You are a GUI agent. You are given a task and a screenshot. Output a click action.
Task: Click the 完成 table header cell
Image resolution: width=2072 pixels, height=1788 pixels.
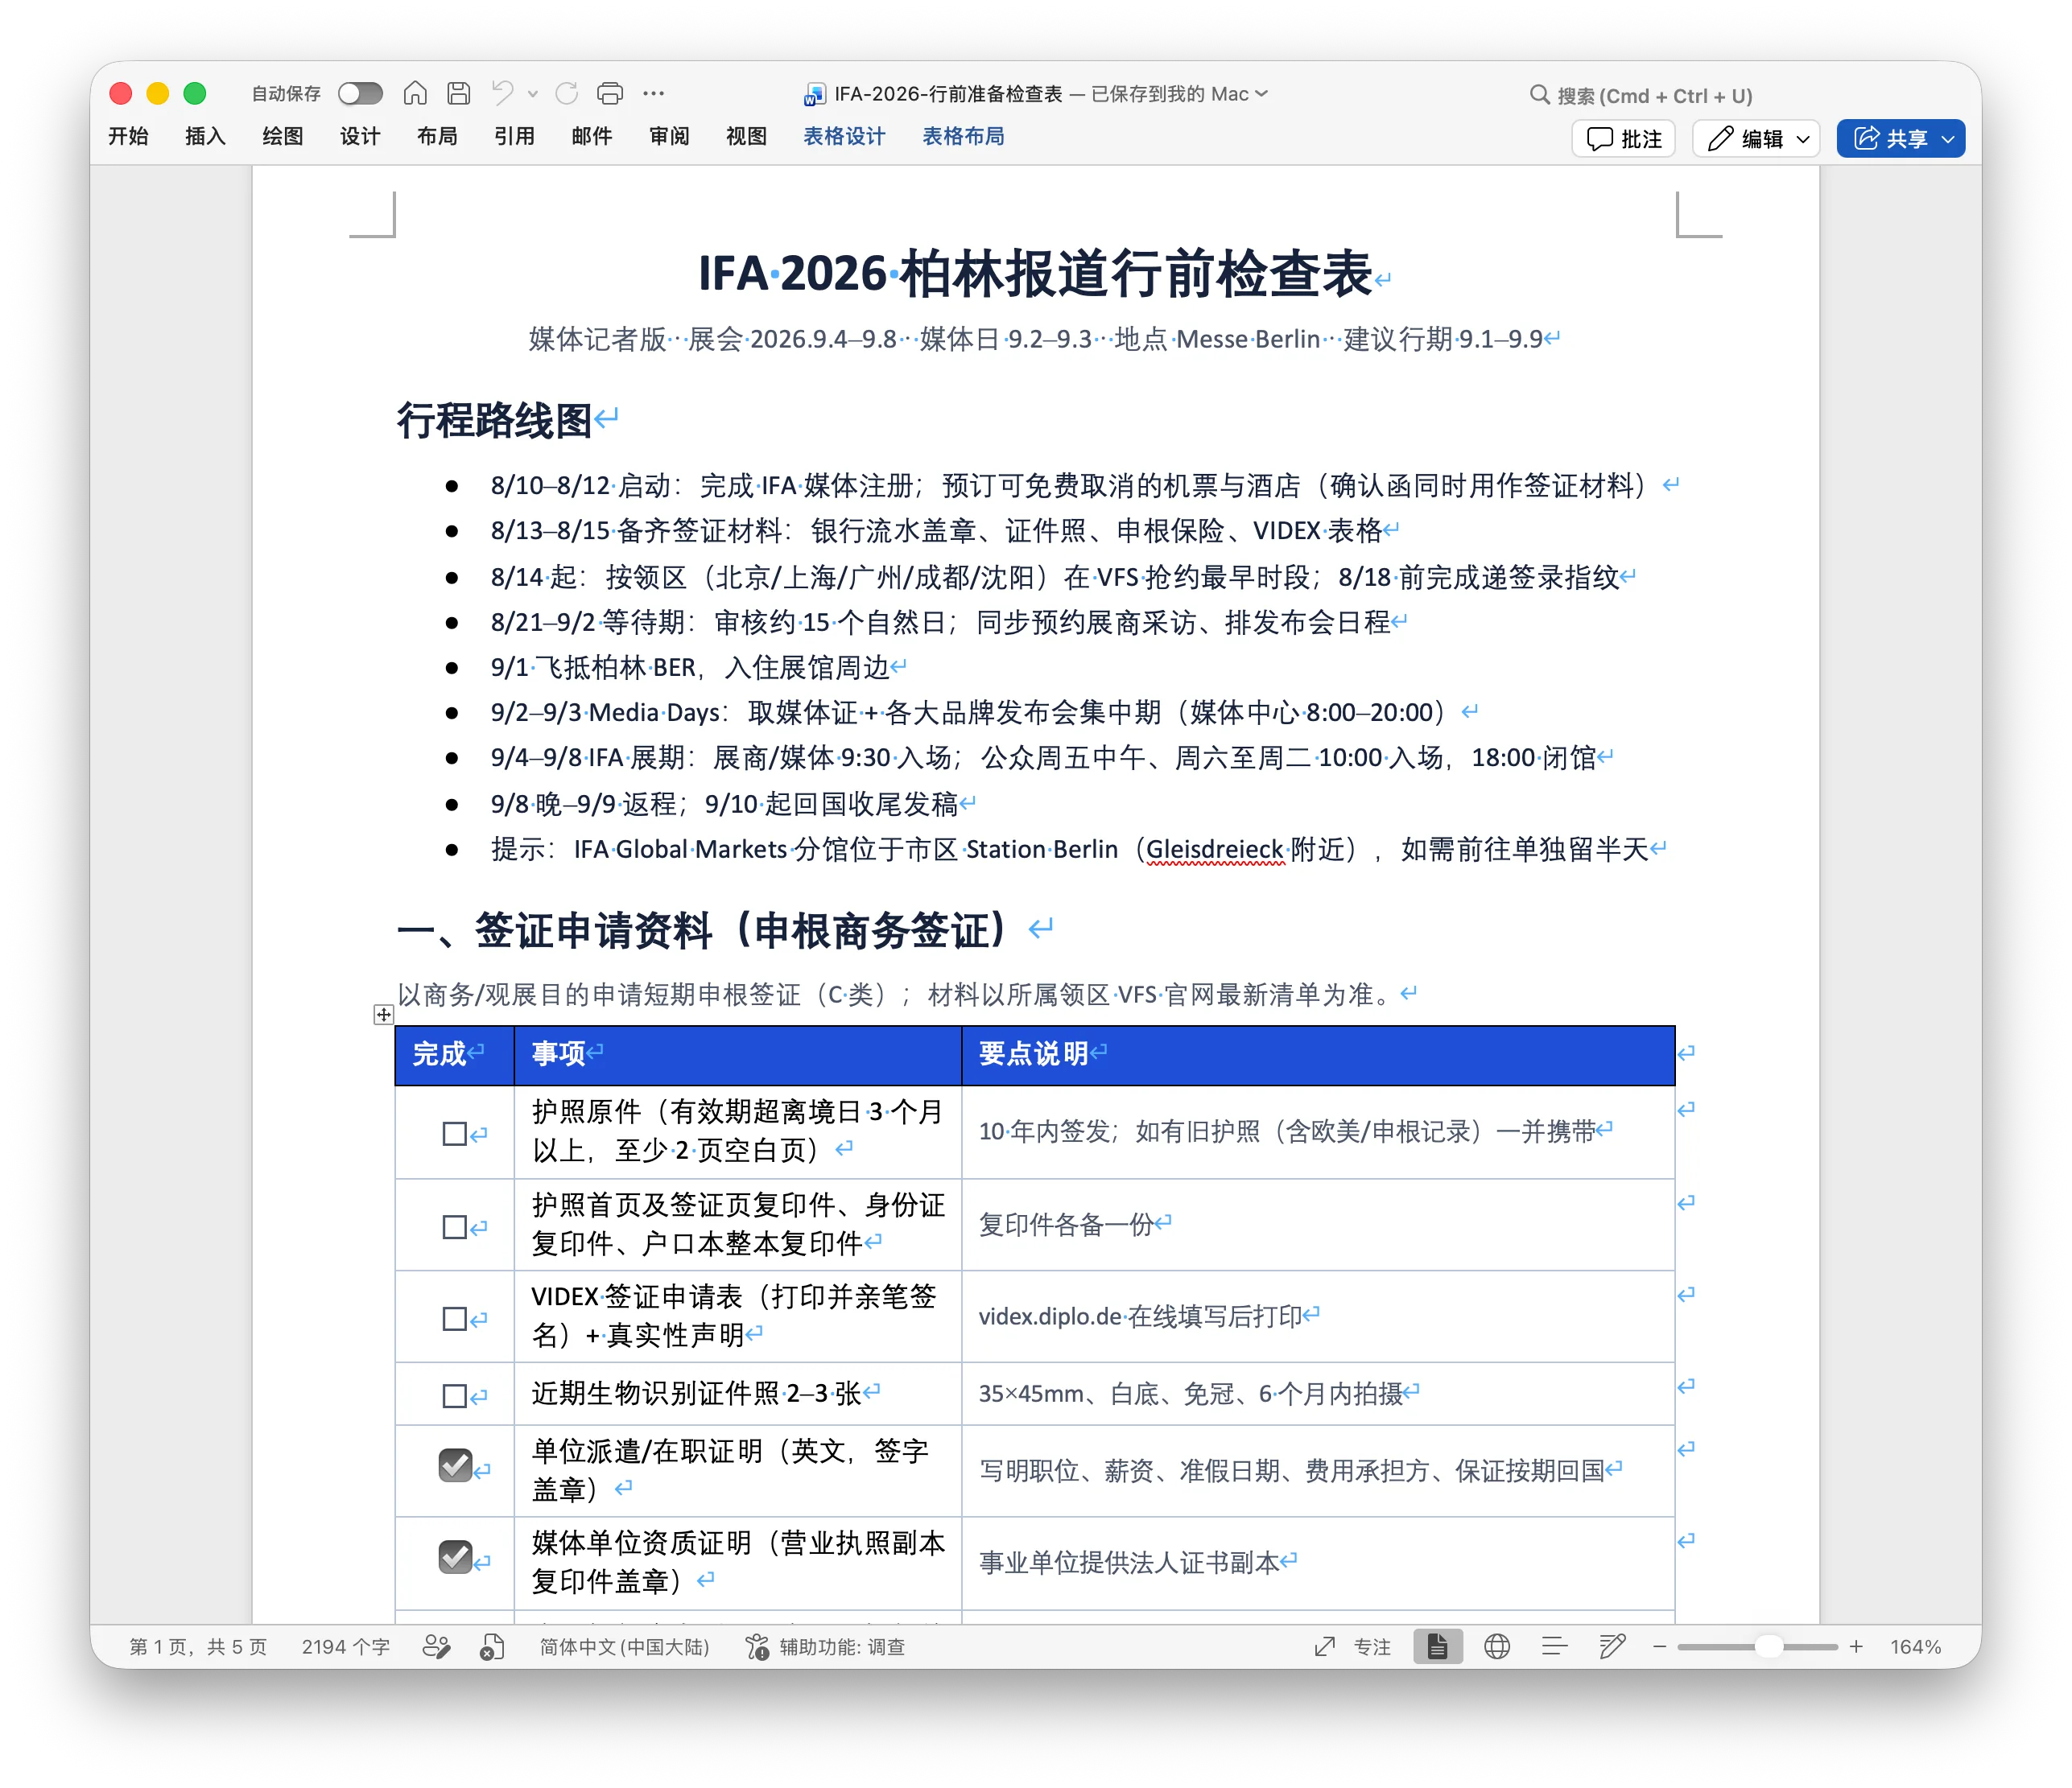pyautogui.click(x=455, y=1054)
